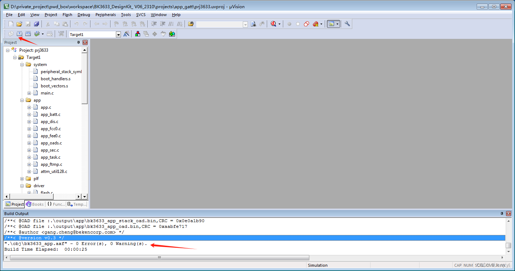The image size is (515, 271).
Task: Open the Batch Build dropdown arrow
Action: [x=43, y=34]
